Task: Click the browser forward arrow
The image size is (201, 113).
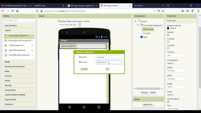Action: (8, 11)
